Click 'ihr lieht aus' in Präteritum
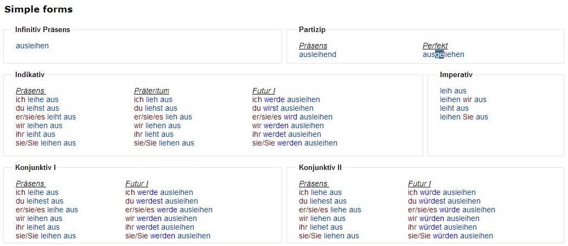568x246 pixels. point(154,134)
